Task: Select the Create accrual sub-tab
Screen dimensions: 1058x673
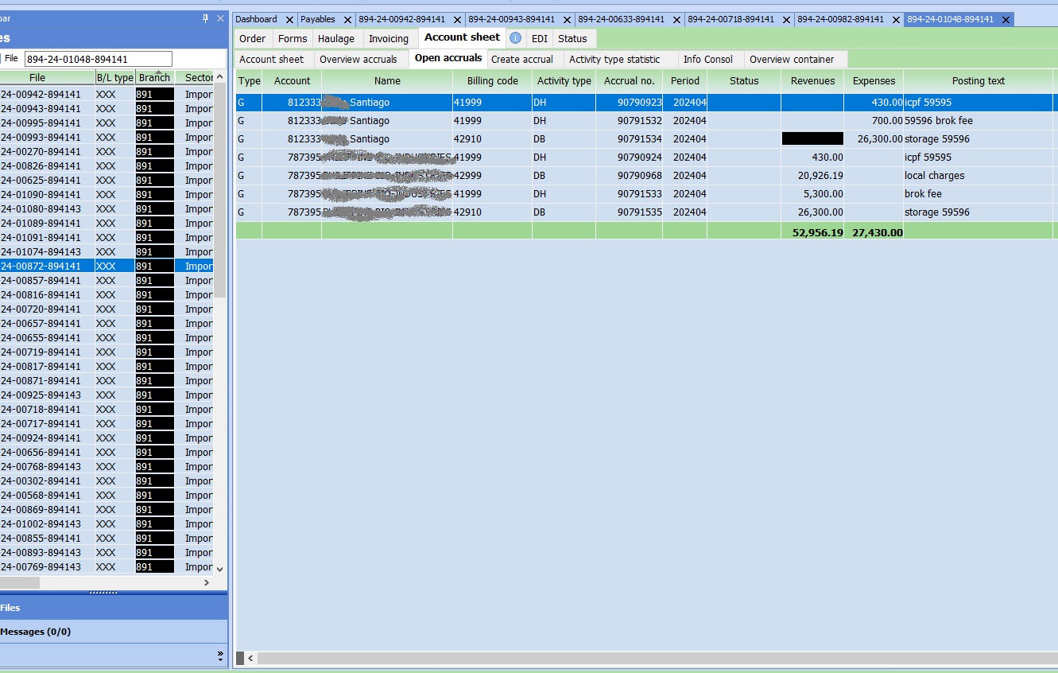Action: (522, 59)
